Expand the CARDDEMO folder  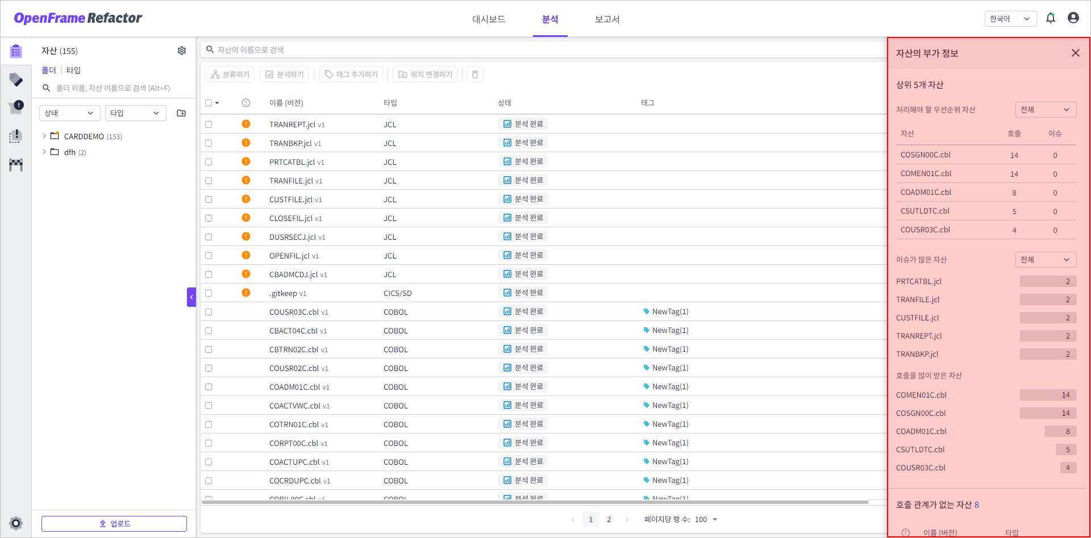pos(44,136)
